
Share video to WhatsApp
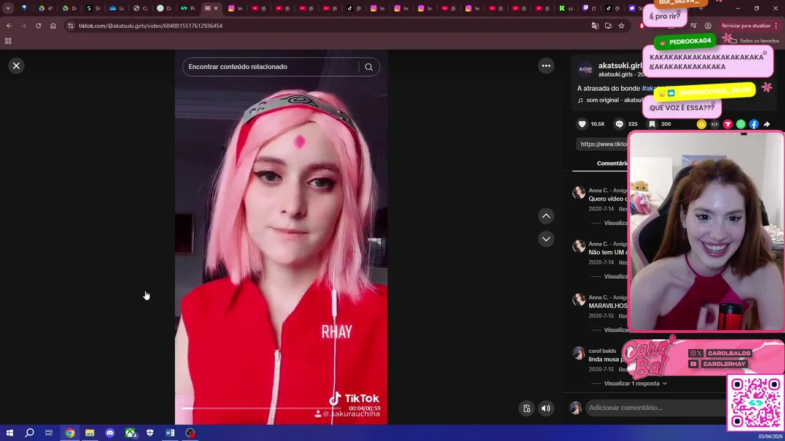[x=741, y=124]
